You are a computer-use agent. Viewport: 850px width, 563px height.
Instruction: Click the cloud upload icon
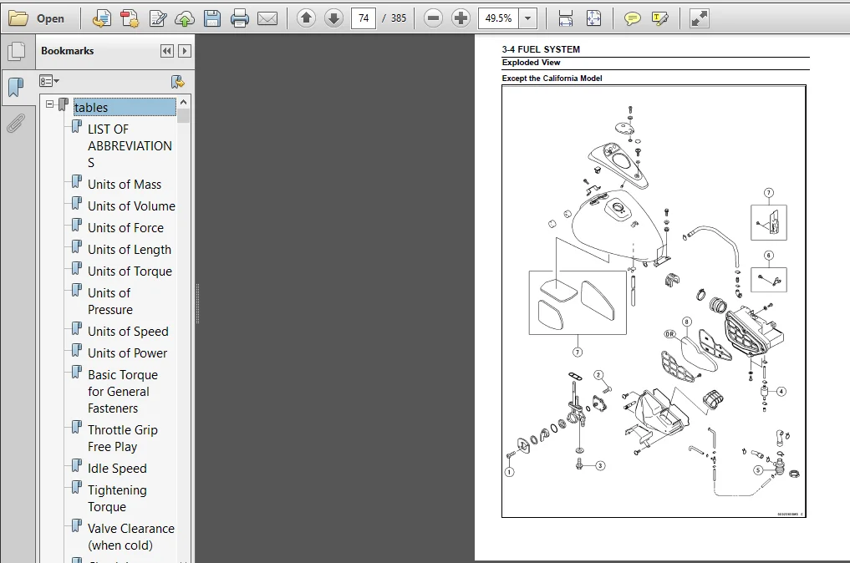point(185,18)
